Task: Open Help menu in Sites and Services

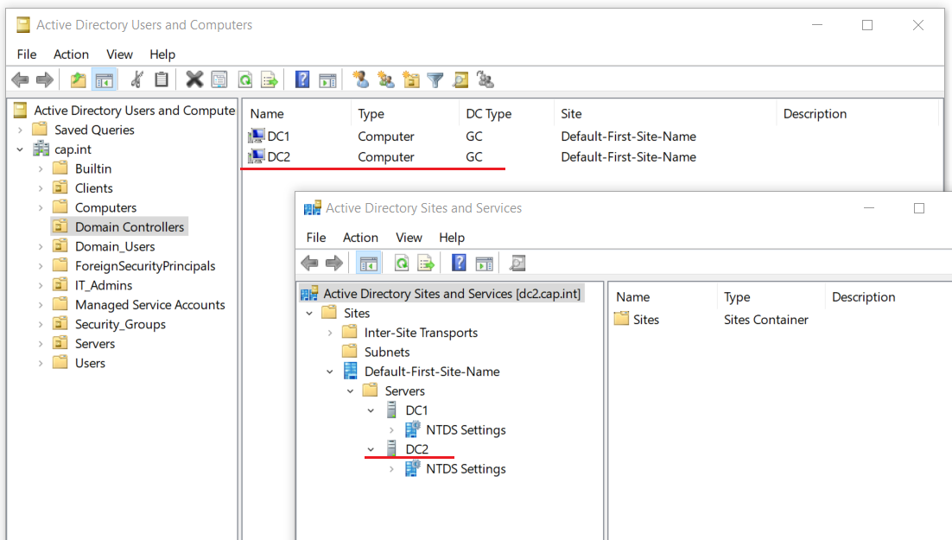Action: click(x=452, y=238)
